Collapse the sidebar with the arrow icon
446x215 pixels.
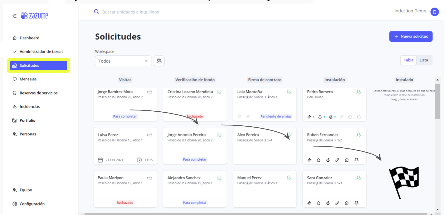point(14,16)
